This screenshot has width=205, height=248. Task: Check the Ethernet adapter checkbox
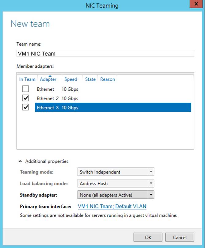tap(25, 89)
